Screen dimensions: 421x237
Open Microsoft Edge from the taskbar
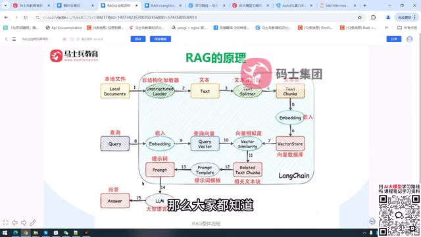click(x=16, y=232)
